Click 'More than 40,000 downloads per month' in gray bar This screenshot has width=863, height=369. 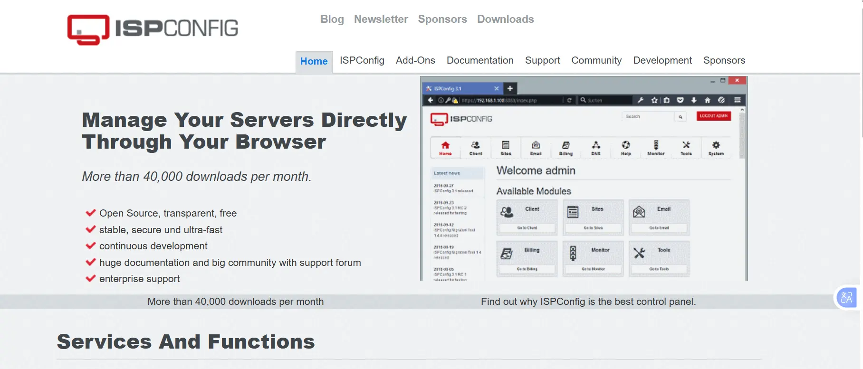236,302
